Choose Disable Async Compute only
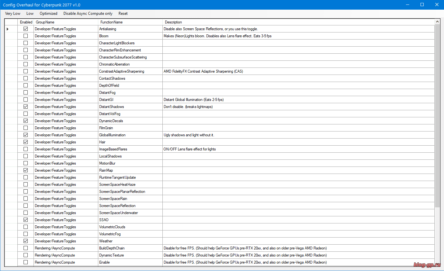Image resolution: width=444 pixels, height=271 pixels. coord(88,14)
